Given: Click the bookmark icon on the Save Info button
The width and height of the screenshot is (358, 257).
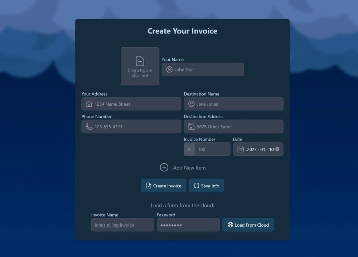Looking at the screenshot, I should pyautogui.click(x=197, y=186).
